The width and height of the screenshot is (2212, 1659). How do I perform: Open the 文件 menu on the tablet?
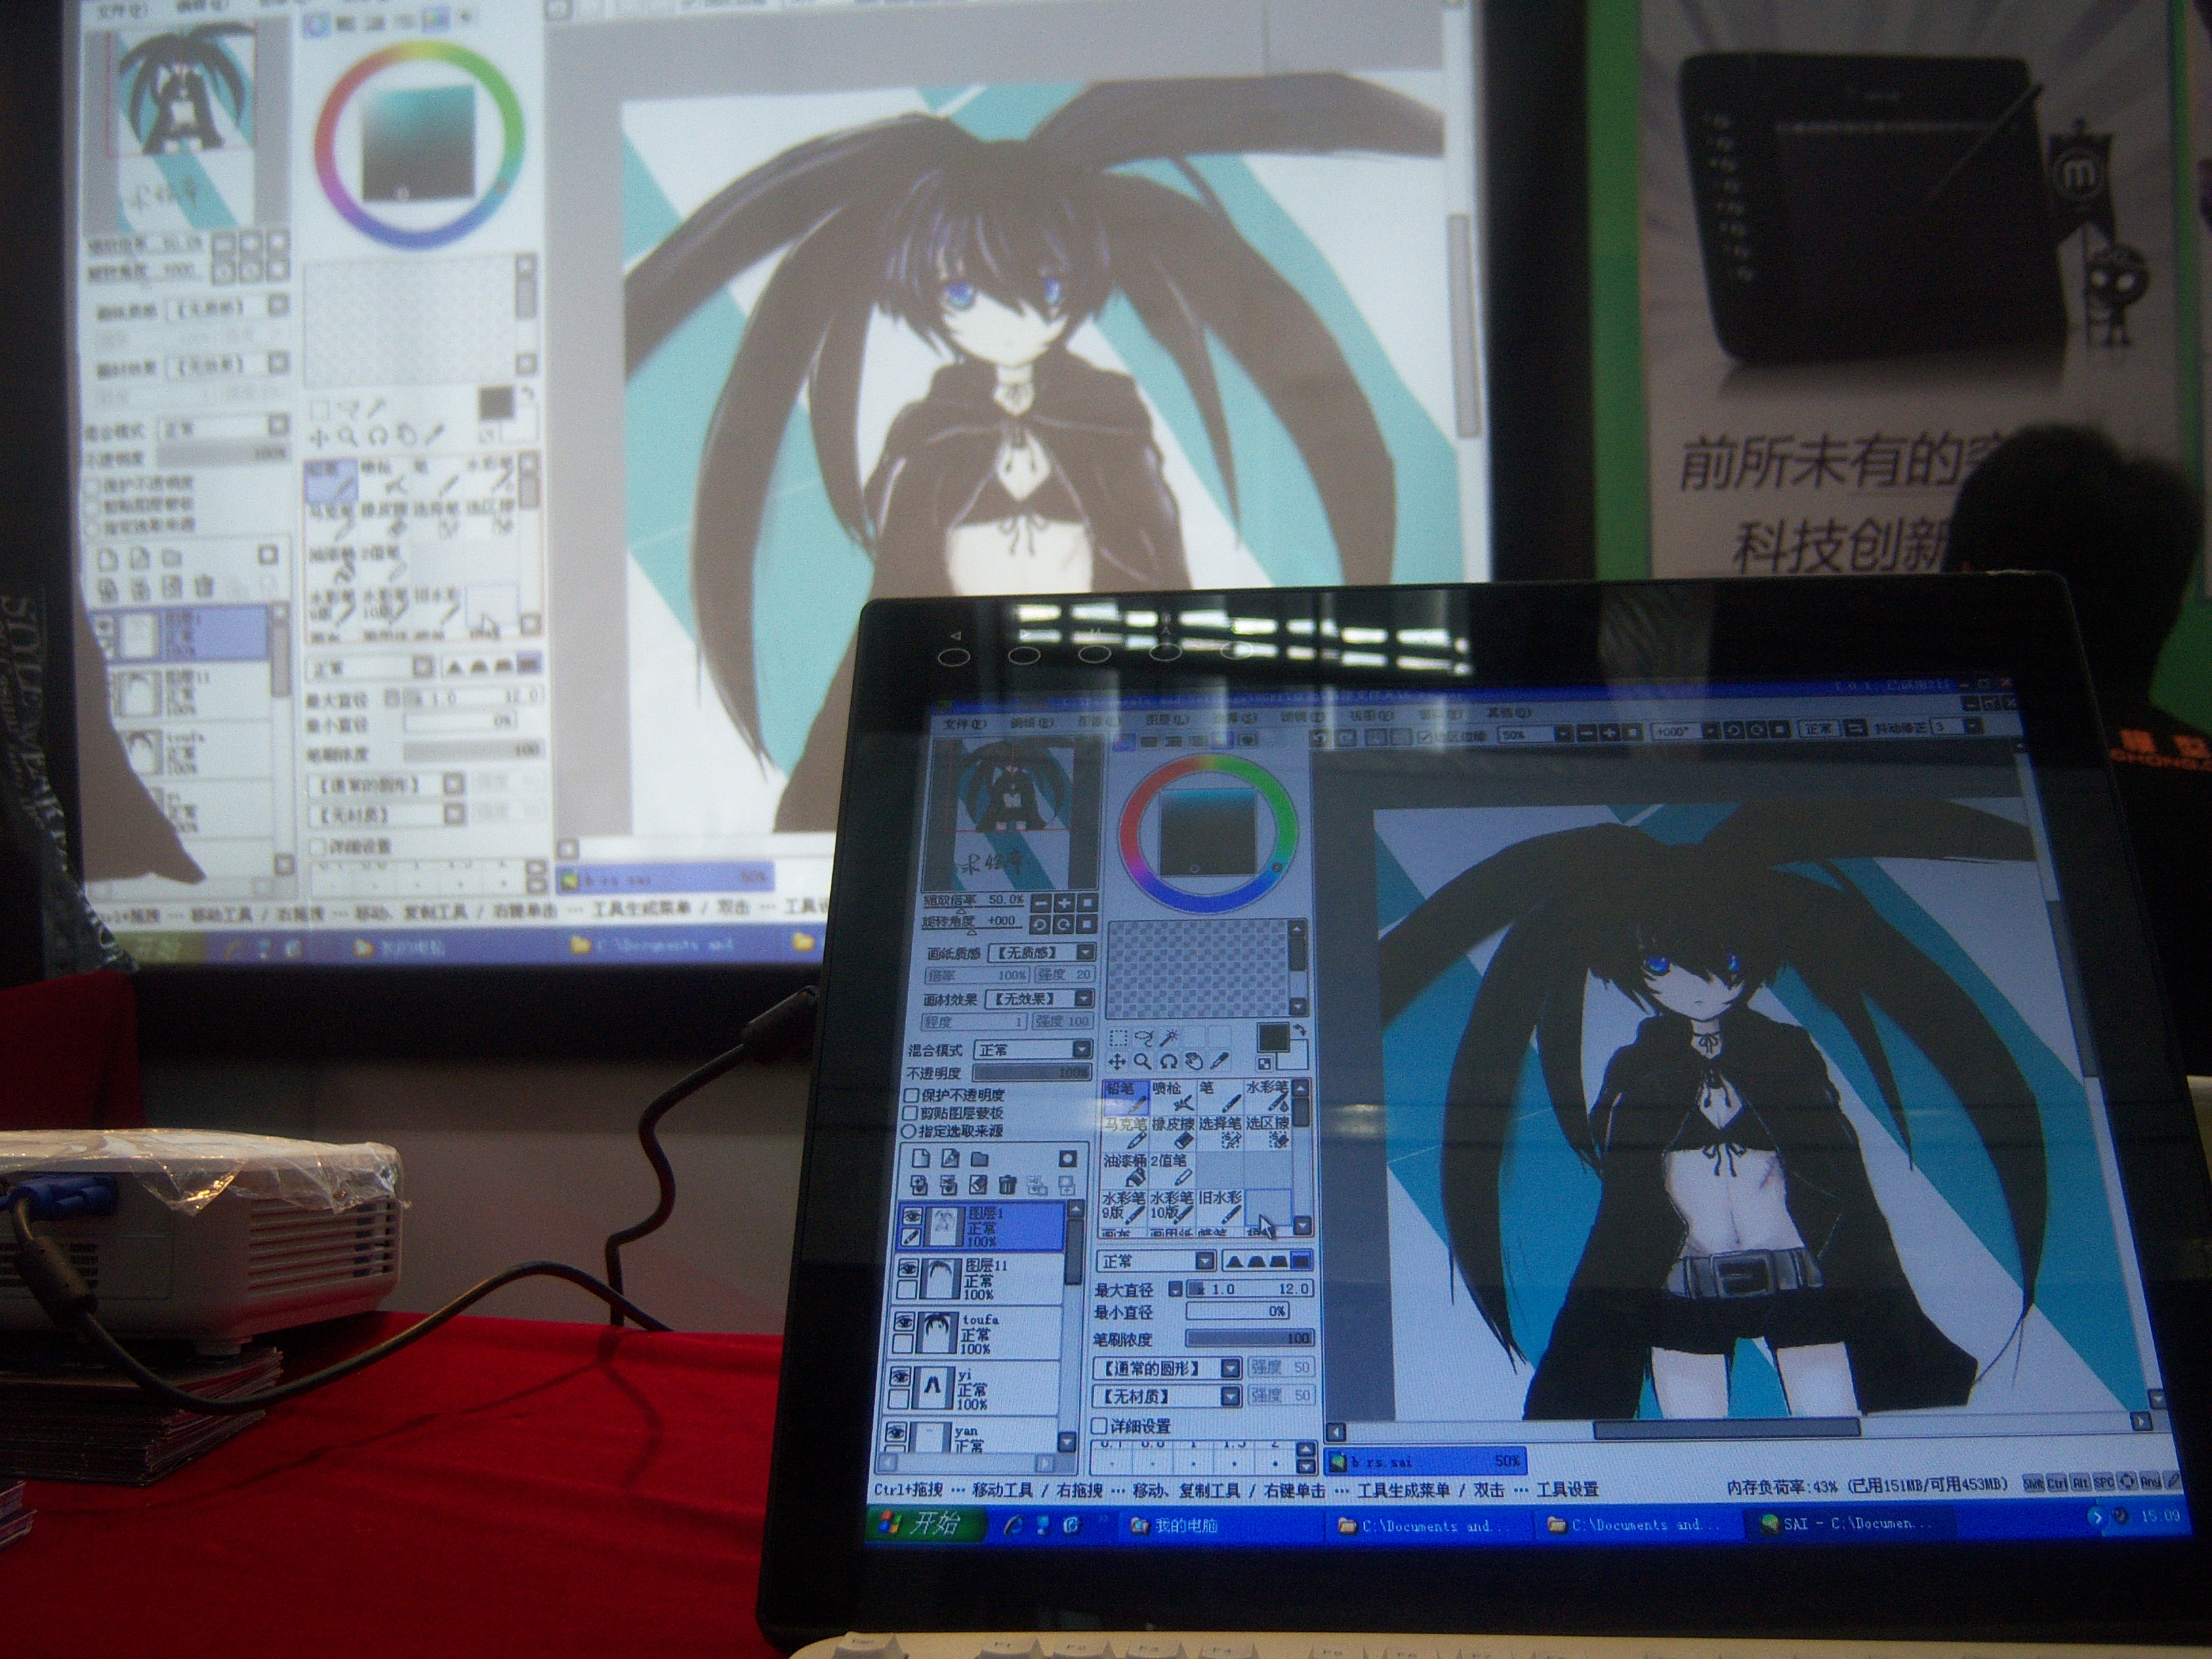(x=964, y=723)
